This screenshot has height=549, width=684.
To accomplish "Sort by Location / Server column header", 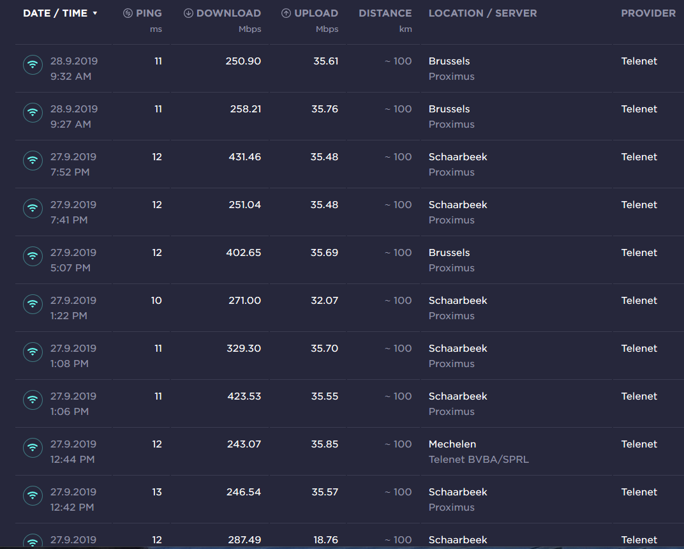I will [482, 13].
